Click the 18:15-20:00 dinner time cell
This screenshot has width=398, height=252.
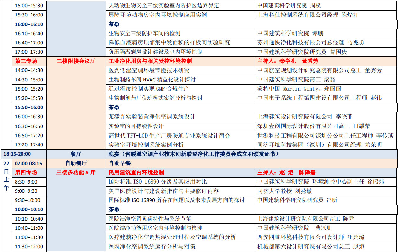23,154
